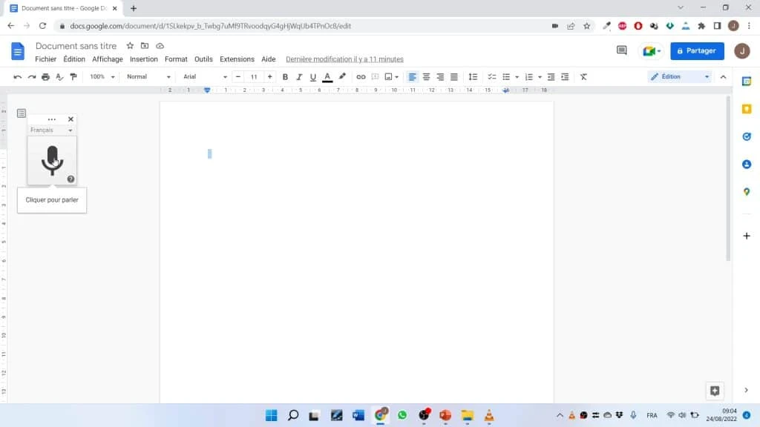
Task: Select the paint format tool
Action: coord(73,77)
